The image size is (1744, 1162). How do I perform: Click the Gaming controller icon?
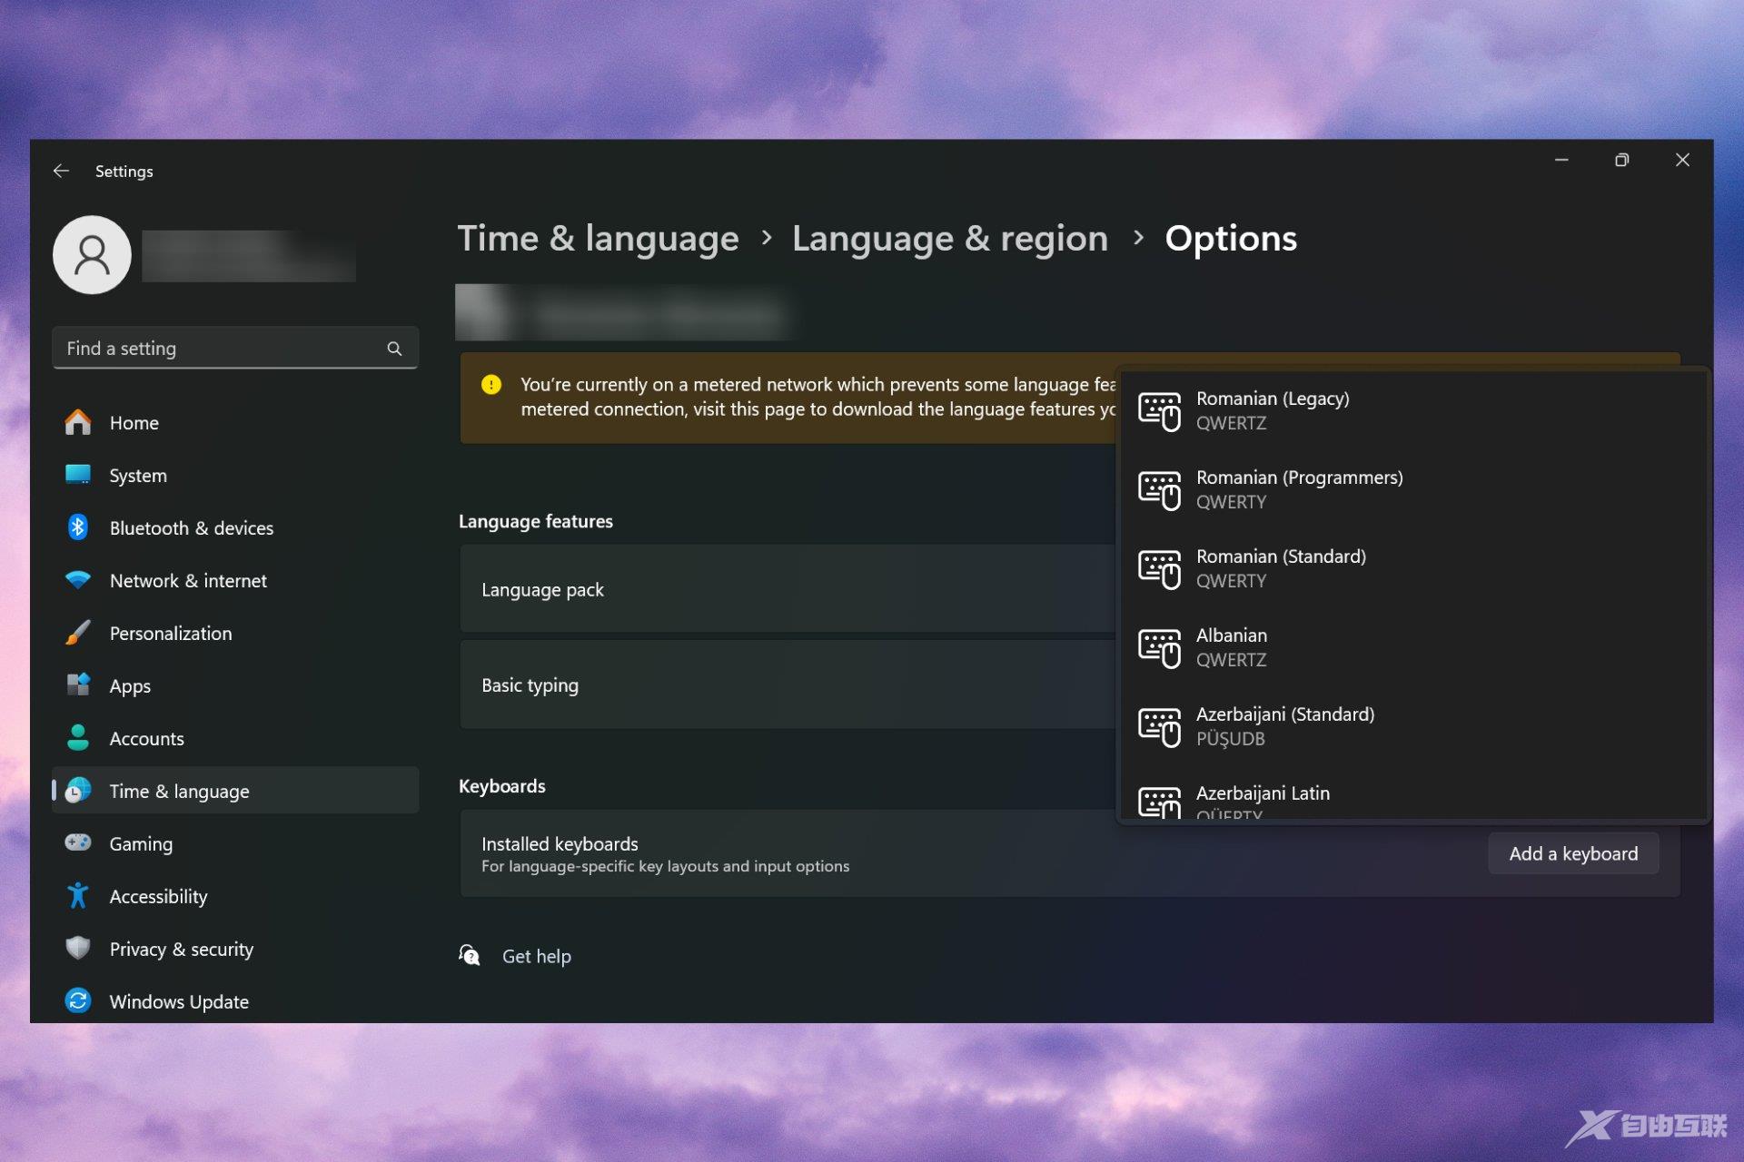click(x=78, y=843)
